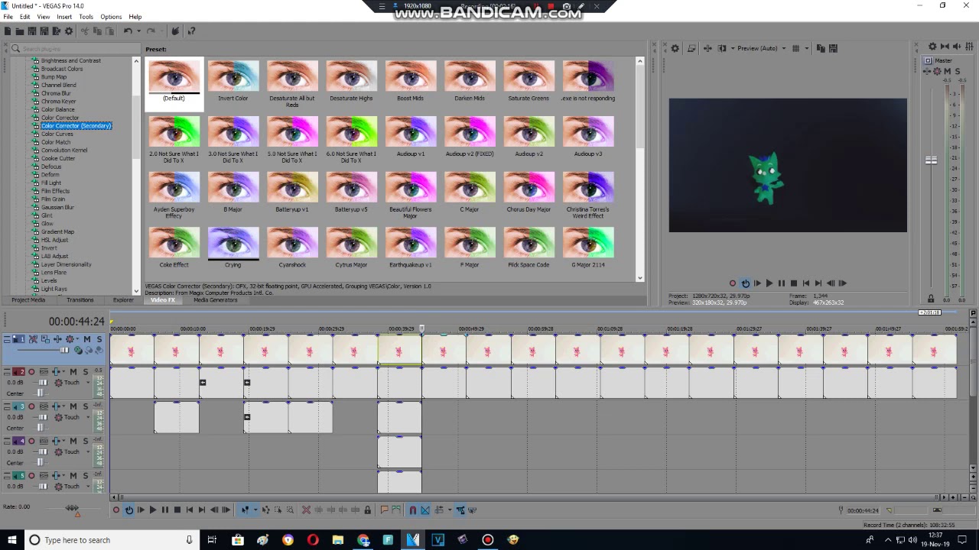Click Record button in video preview

point(732,283)
